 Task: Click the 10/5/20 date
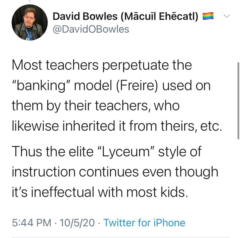[77, 223]
